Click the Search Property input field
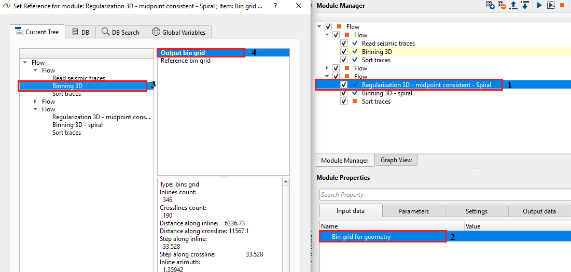Image resolution: width=571 pixels, height=272 pixels. [x=445, y=195]
